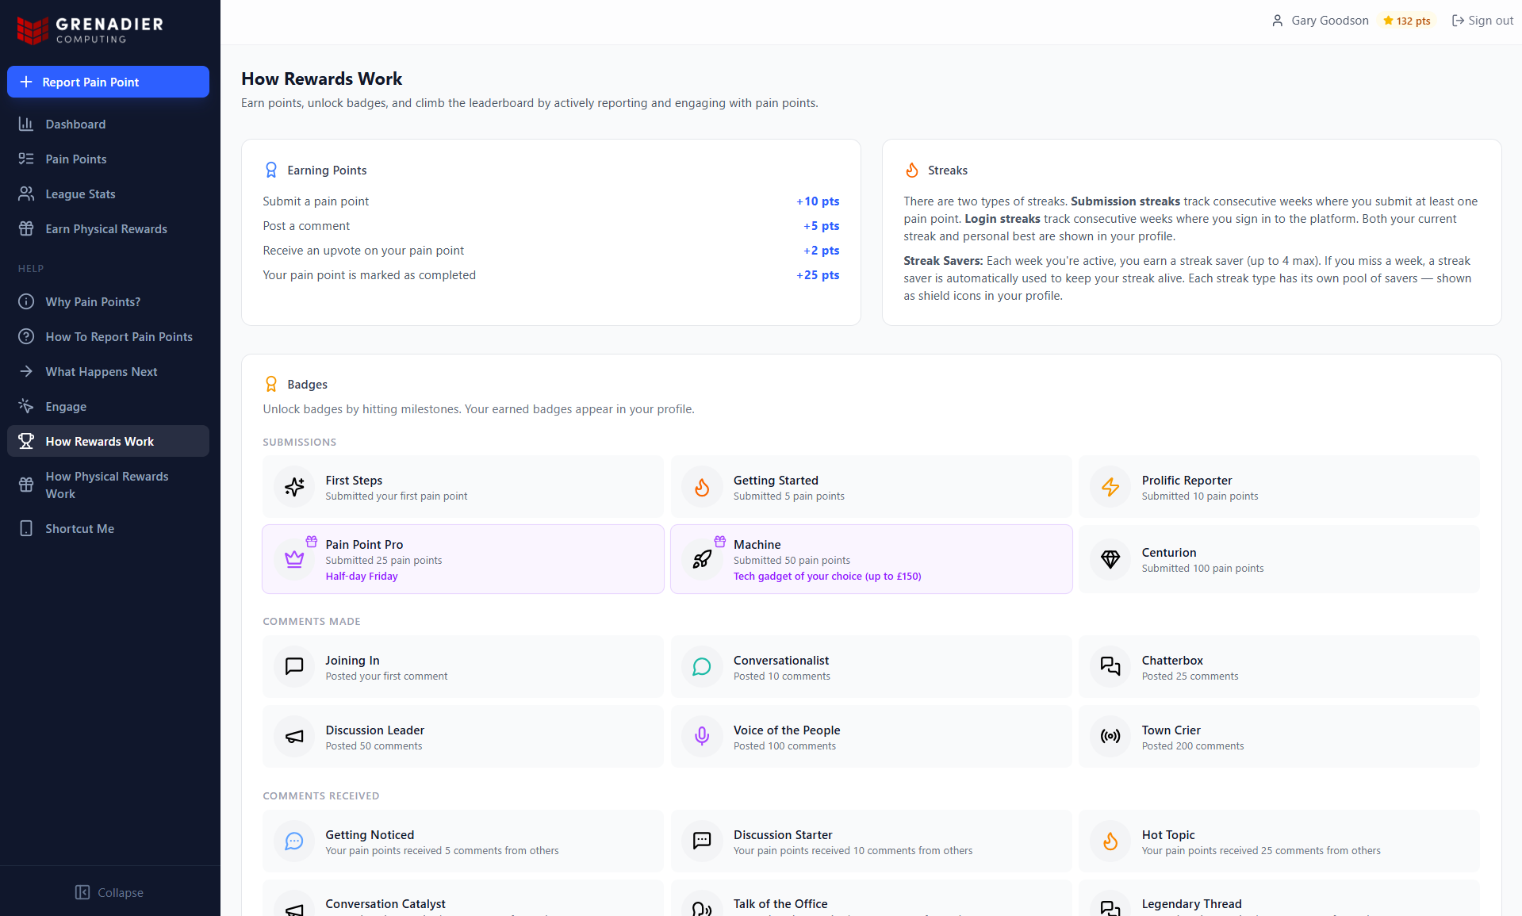Click the Town Crier broadcast icon
Image resolution: width=1522 pixels, height=916 pixels.
1110,737
